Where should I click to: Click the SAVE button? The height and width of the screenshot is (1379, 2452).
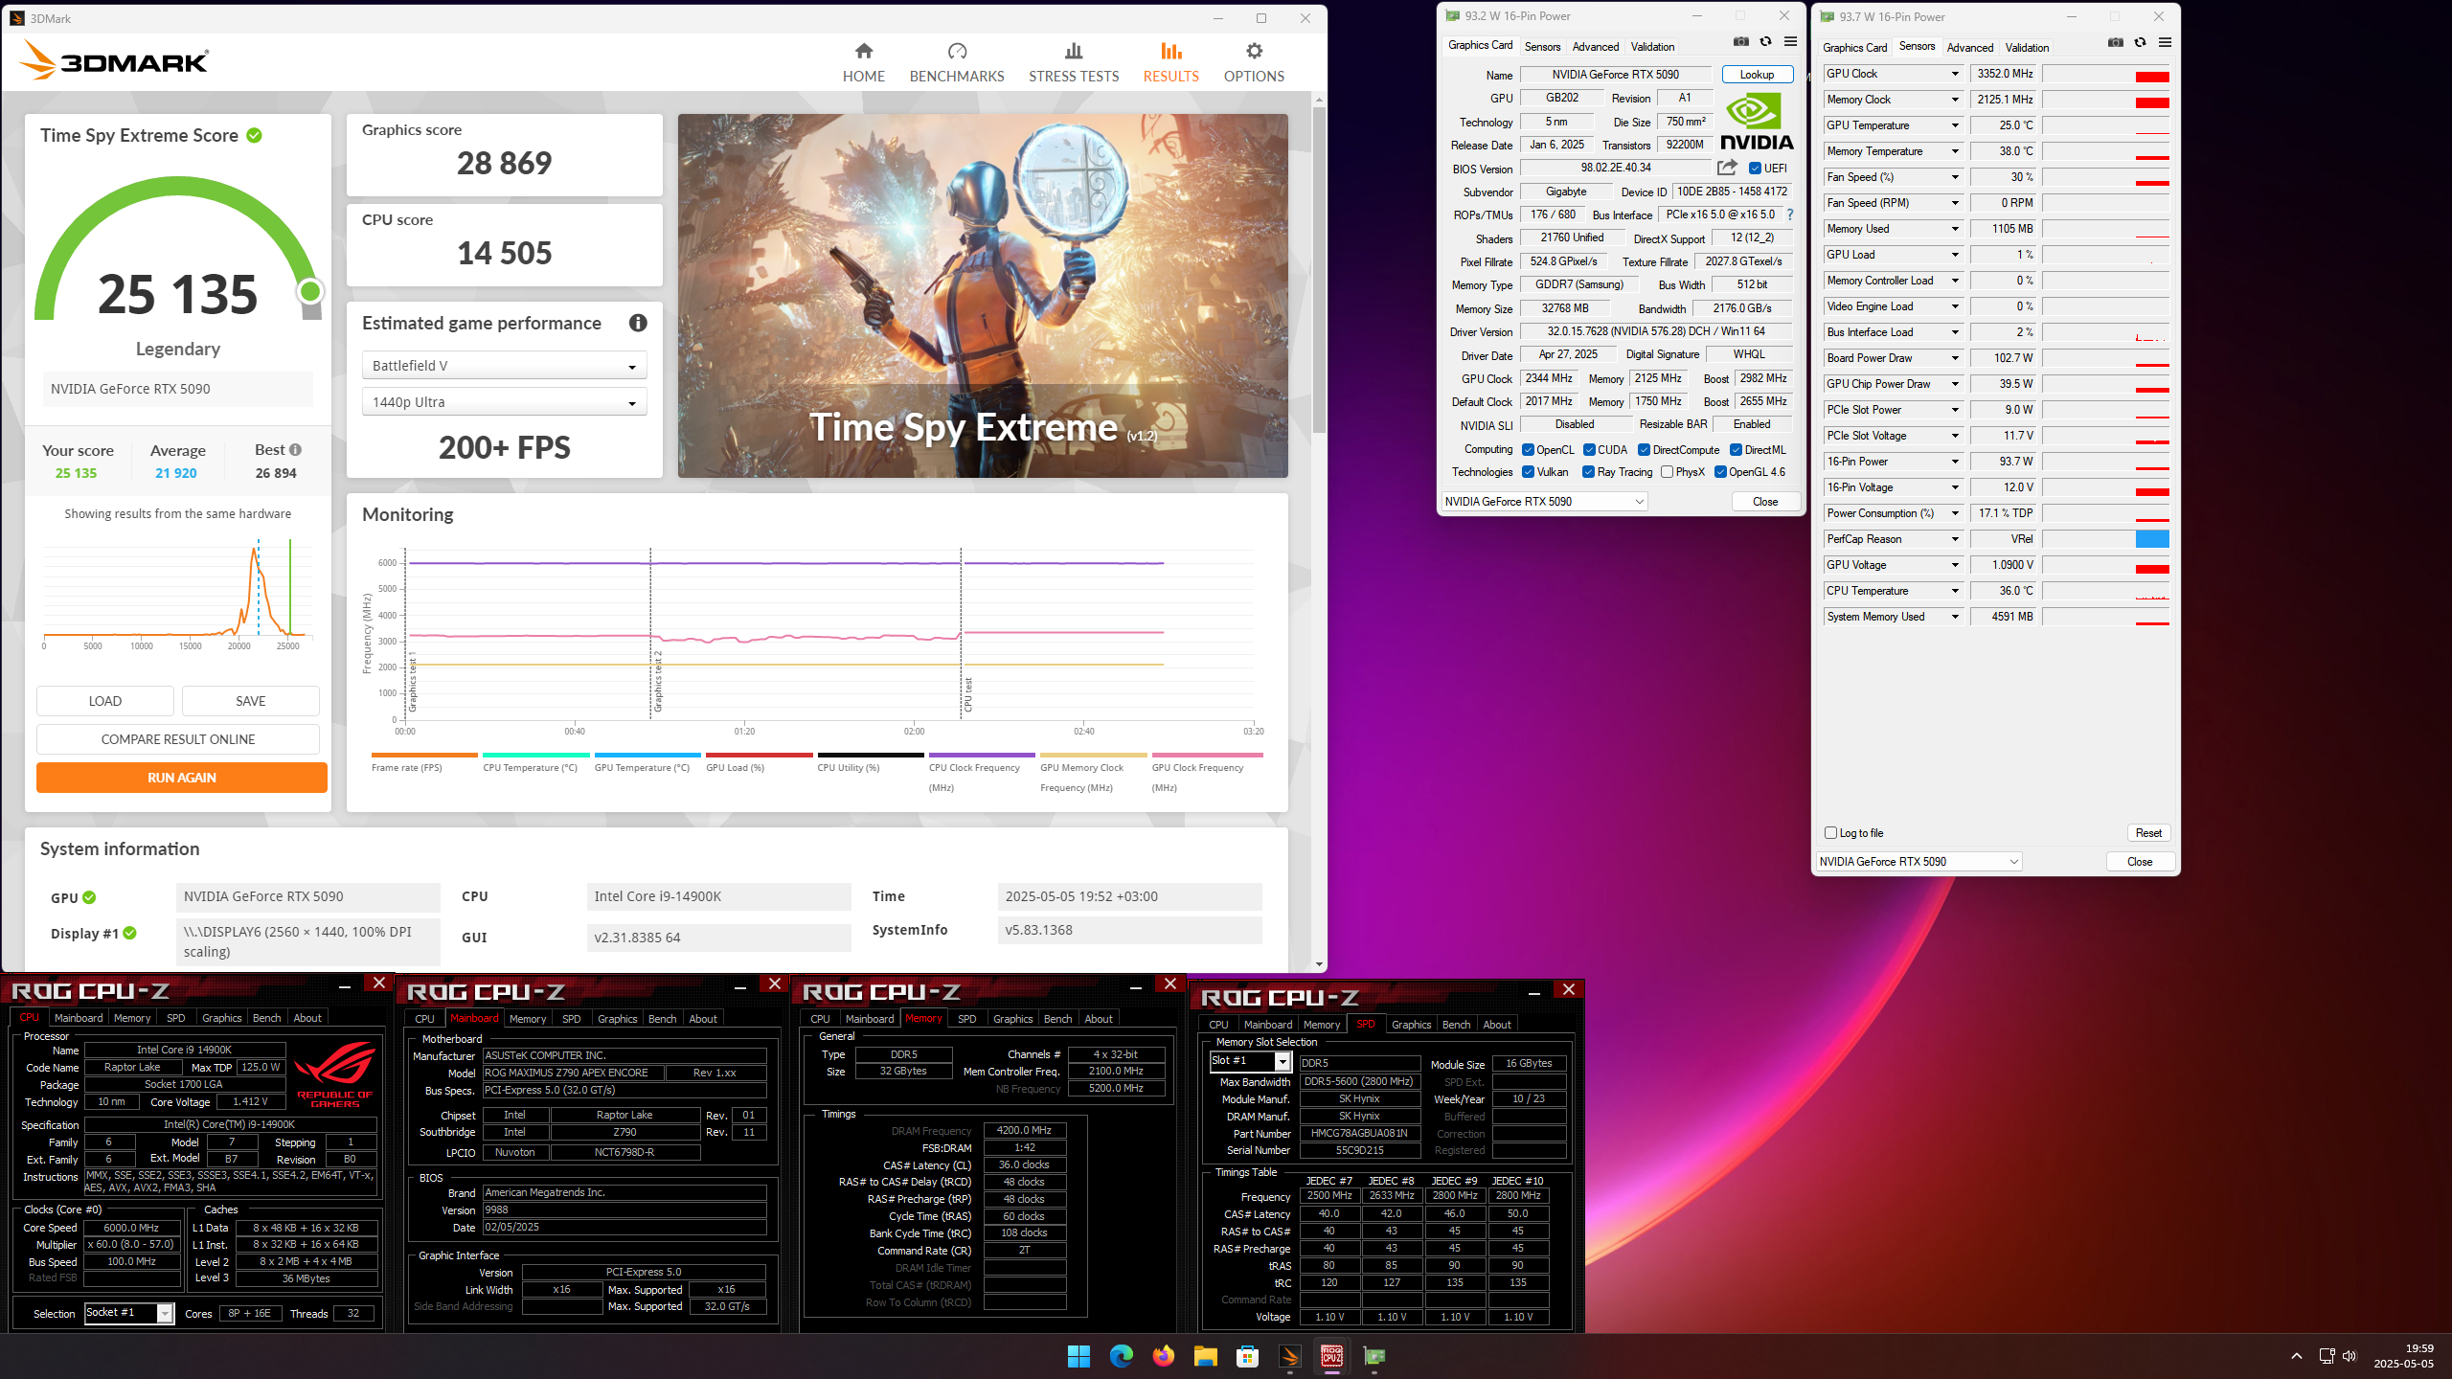251,701
